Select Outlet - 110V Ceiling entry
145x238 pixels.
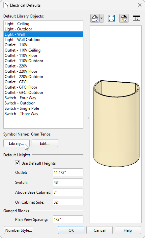(43, 50)
